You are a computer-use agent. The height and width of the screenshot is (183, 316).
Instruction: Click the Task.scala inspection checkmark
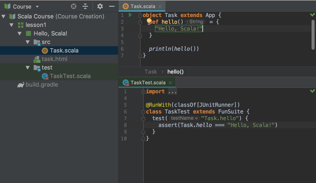(x=313, y=15)
